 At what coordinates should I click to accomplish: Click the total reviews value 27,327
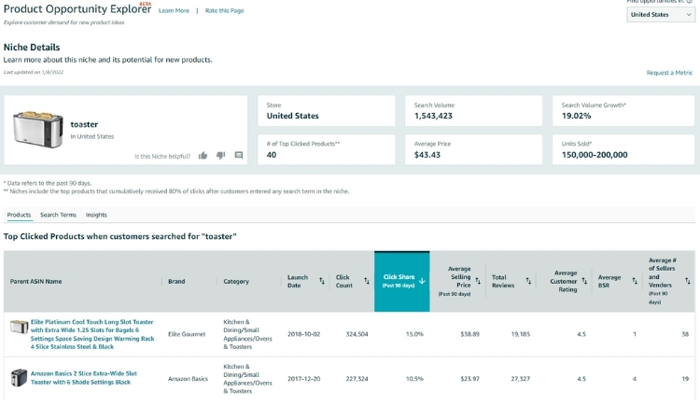[521, 379]
